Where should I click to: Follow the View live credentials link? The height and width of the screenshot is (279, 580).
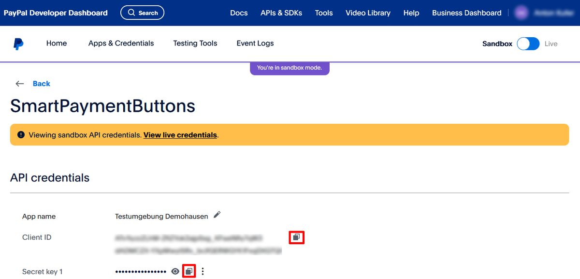coord(180,135)
